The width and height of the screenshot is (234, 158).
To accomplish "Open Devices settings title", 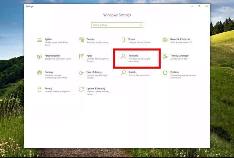I will 91,39.
